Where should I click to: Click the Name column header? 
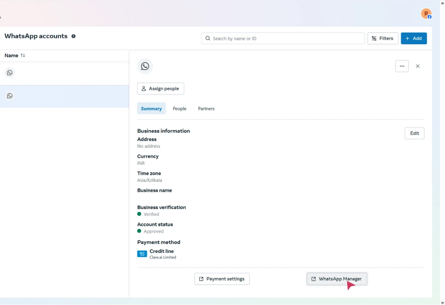click(11, 55)
